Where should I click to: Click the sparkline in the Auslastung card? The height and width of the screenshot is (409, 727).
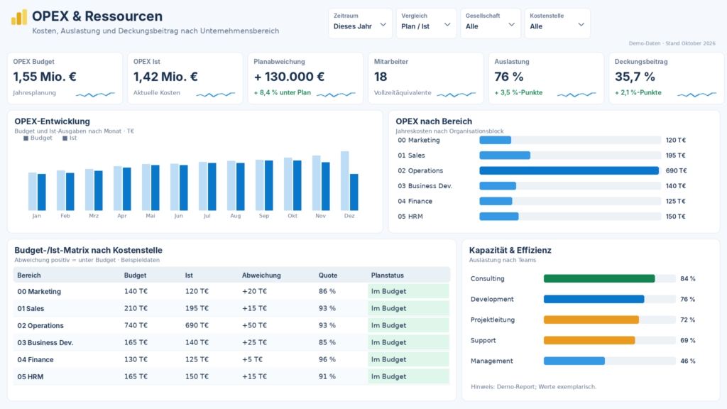[576, 94]
